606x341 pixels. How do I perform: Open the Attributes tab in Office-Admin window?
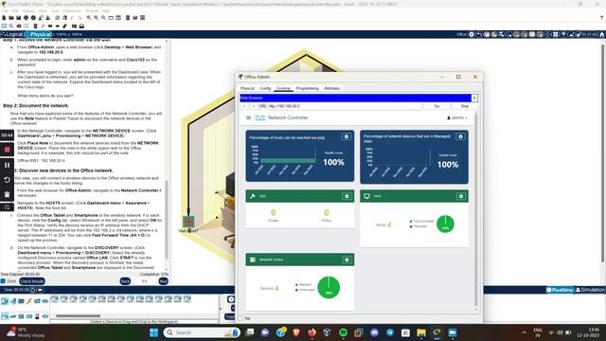pos(331,88)
